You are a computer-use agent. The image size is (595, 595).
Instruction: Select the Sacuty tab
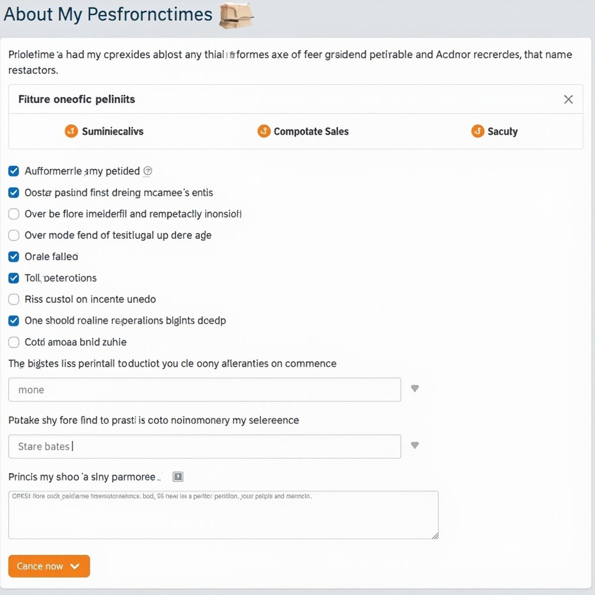(494, 131)
